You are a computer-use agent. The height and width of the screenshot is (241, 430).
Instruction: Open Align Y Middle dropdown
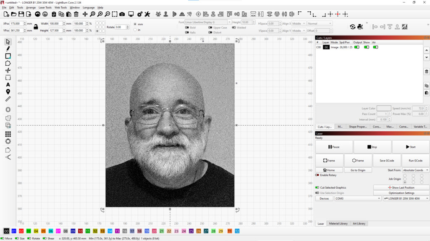tap(299, 31)
